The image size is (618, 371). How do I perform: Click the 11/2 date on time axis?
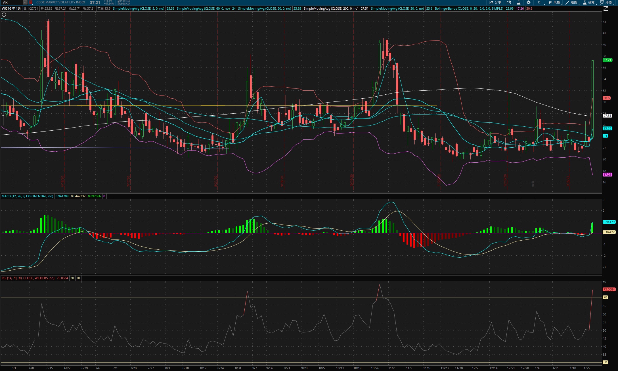[391, 368]
